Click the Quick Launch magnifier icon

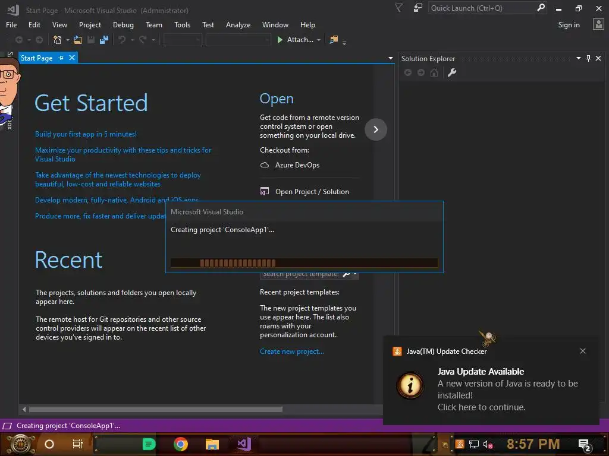click(x=541, y=8)
